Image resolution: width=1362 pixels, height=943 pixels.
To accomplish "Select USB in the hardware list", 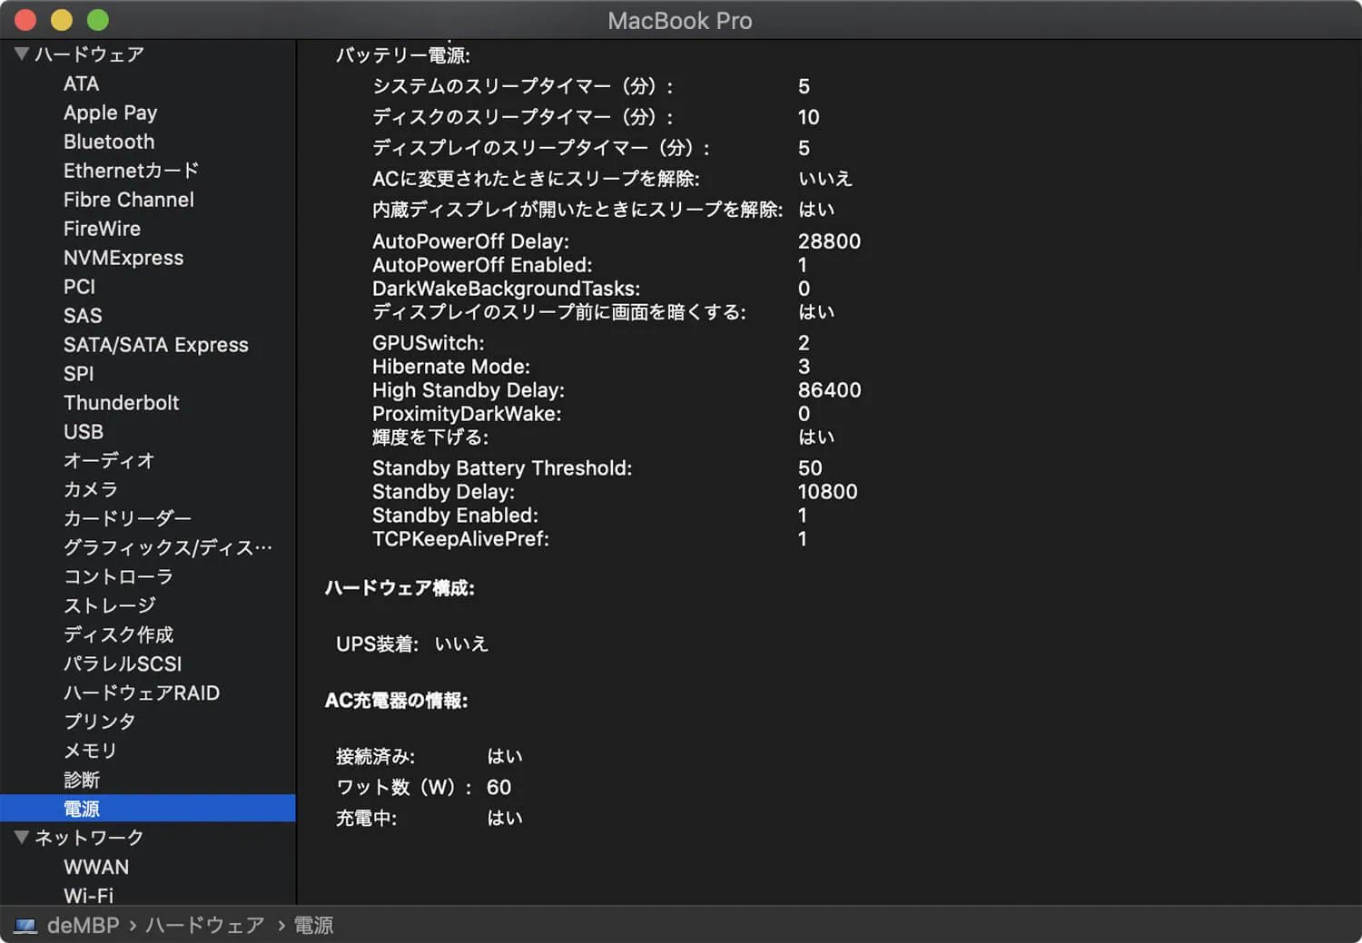I will [84, 432].
